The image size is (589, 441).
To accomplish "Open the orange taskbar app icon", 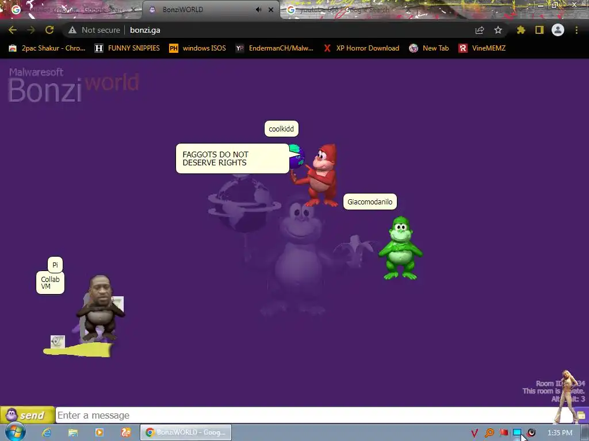I will tap(125, 432).
